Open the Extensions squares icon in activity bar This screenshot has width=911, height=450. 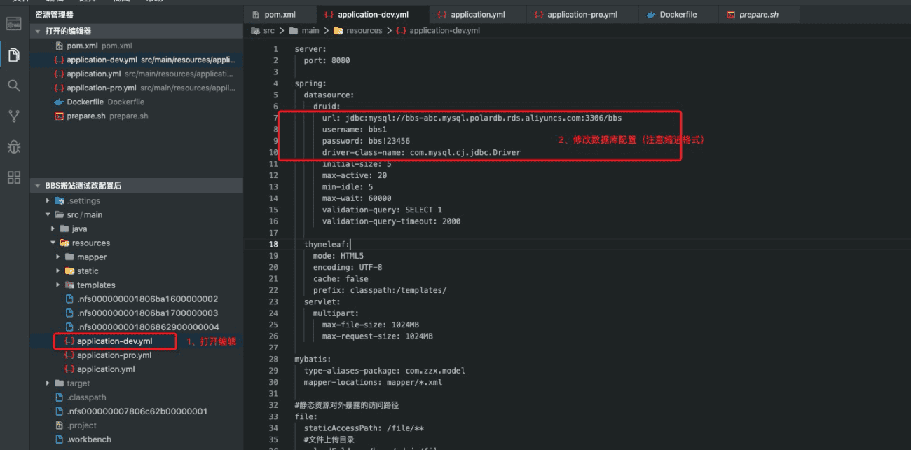(13, 177)
